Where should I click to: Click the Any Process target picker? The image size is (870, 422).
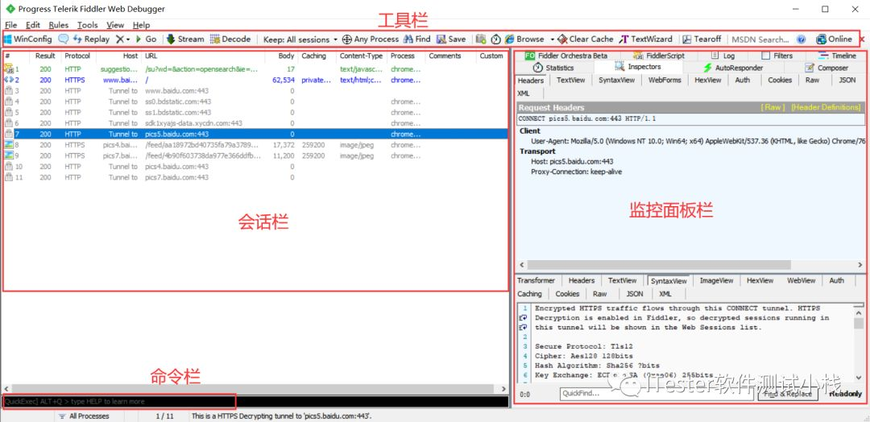click(x=370, y=39)
